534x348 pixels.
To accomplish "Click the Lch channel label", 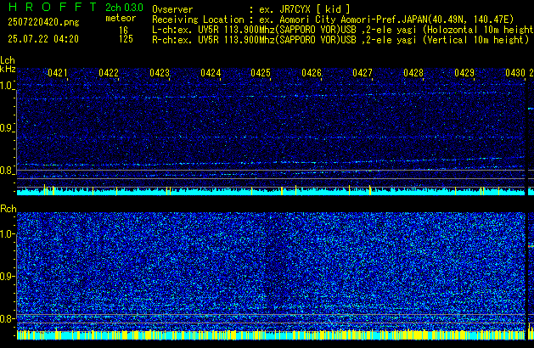I will point(8,60).
